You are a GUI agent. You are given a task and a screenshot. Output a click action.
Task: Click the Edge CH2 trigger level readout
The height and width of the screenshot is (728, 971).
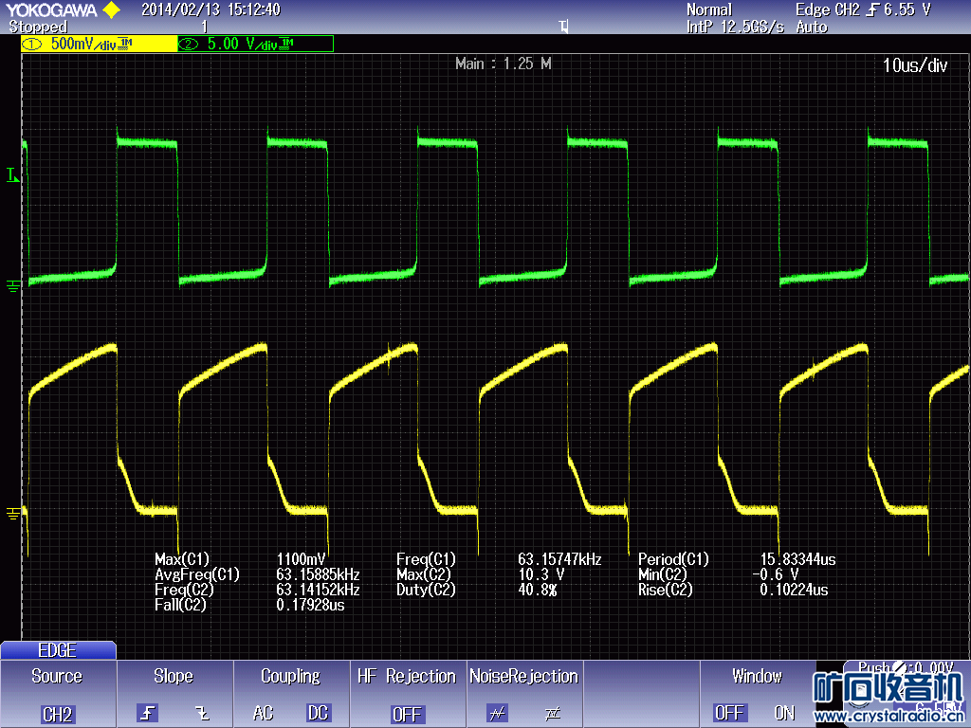point(863,9)
